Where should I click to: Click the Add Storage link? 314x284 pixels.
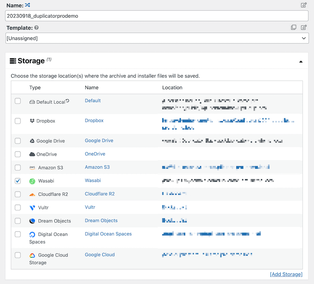click(286, 274)
